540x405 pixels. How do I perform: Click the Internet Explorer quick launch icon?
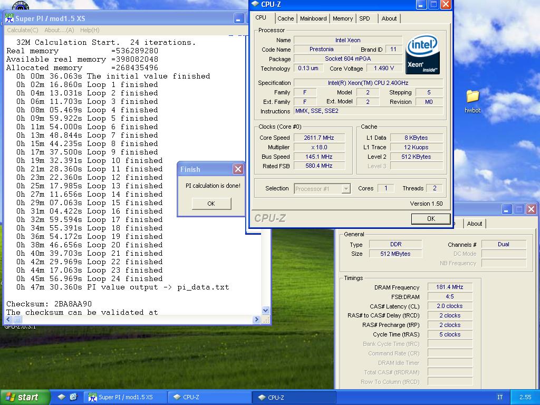(73, 397)
